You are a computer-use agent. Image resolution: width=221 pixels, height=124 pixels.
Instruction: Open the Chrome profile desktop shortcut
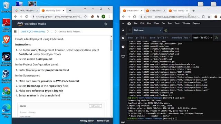tap(6, 93)
